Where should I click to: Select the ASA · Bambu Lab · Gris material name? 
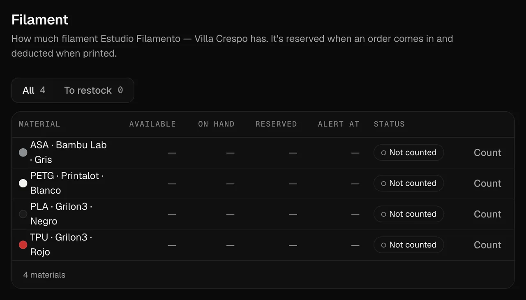[68, 152]
